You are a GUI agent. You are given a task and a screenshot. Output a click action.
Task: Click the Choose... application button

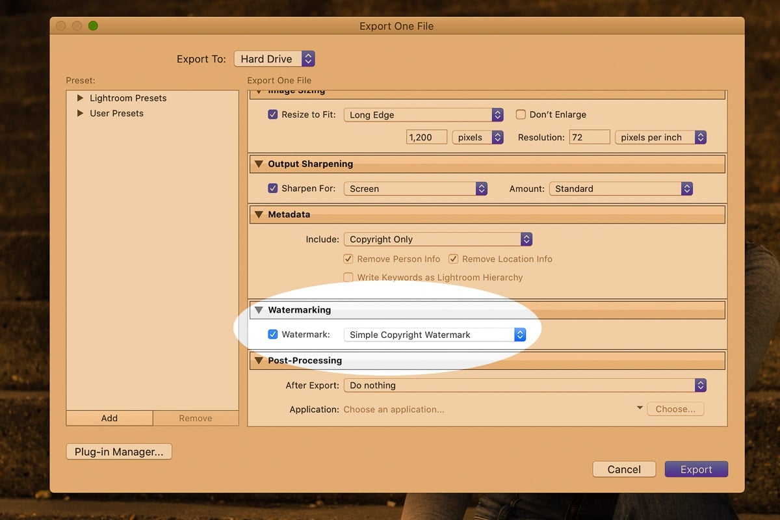tap(675, 409)
